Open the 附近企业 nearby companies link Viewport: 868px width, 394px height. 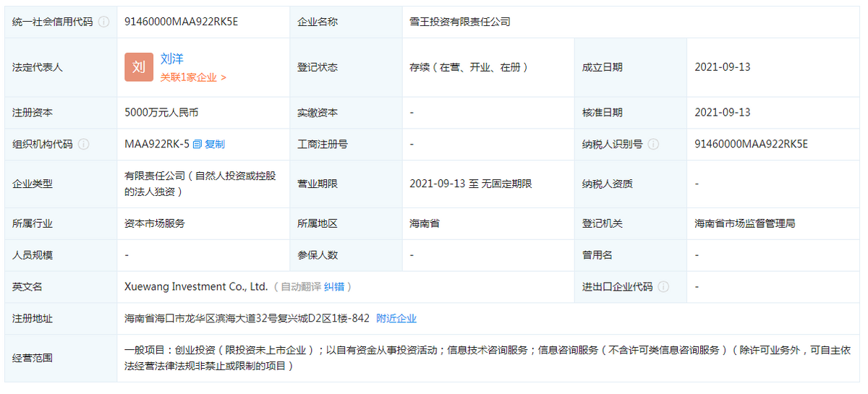click(396, 319)
